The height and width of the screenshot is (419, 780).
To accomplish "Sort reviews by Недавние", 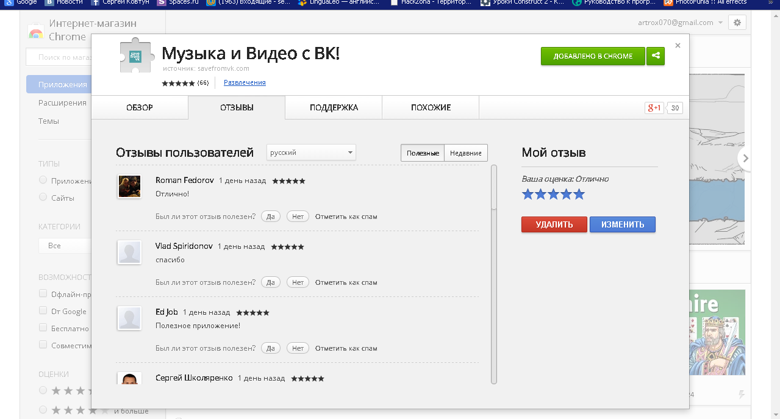I will pos(466,153).
